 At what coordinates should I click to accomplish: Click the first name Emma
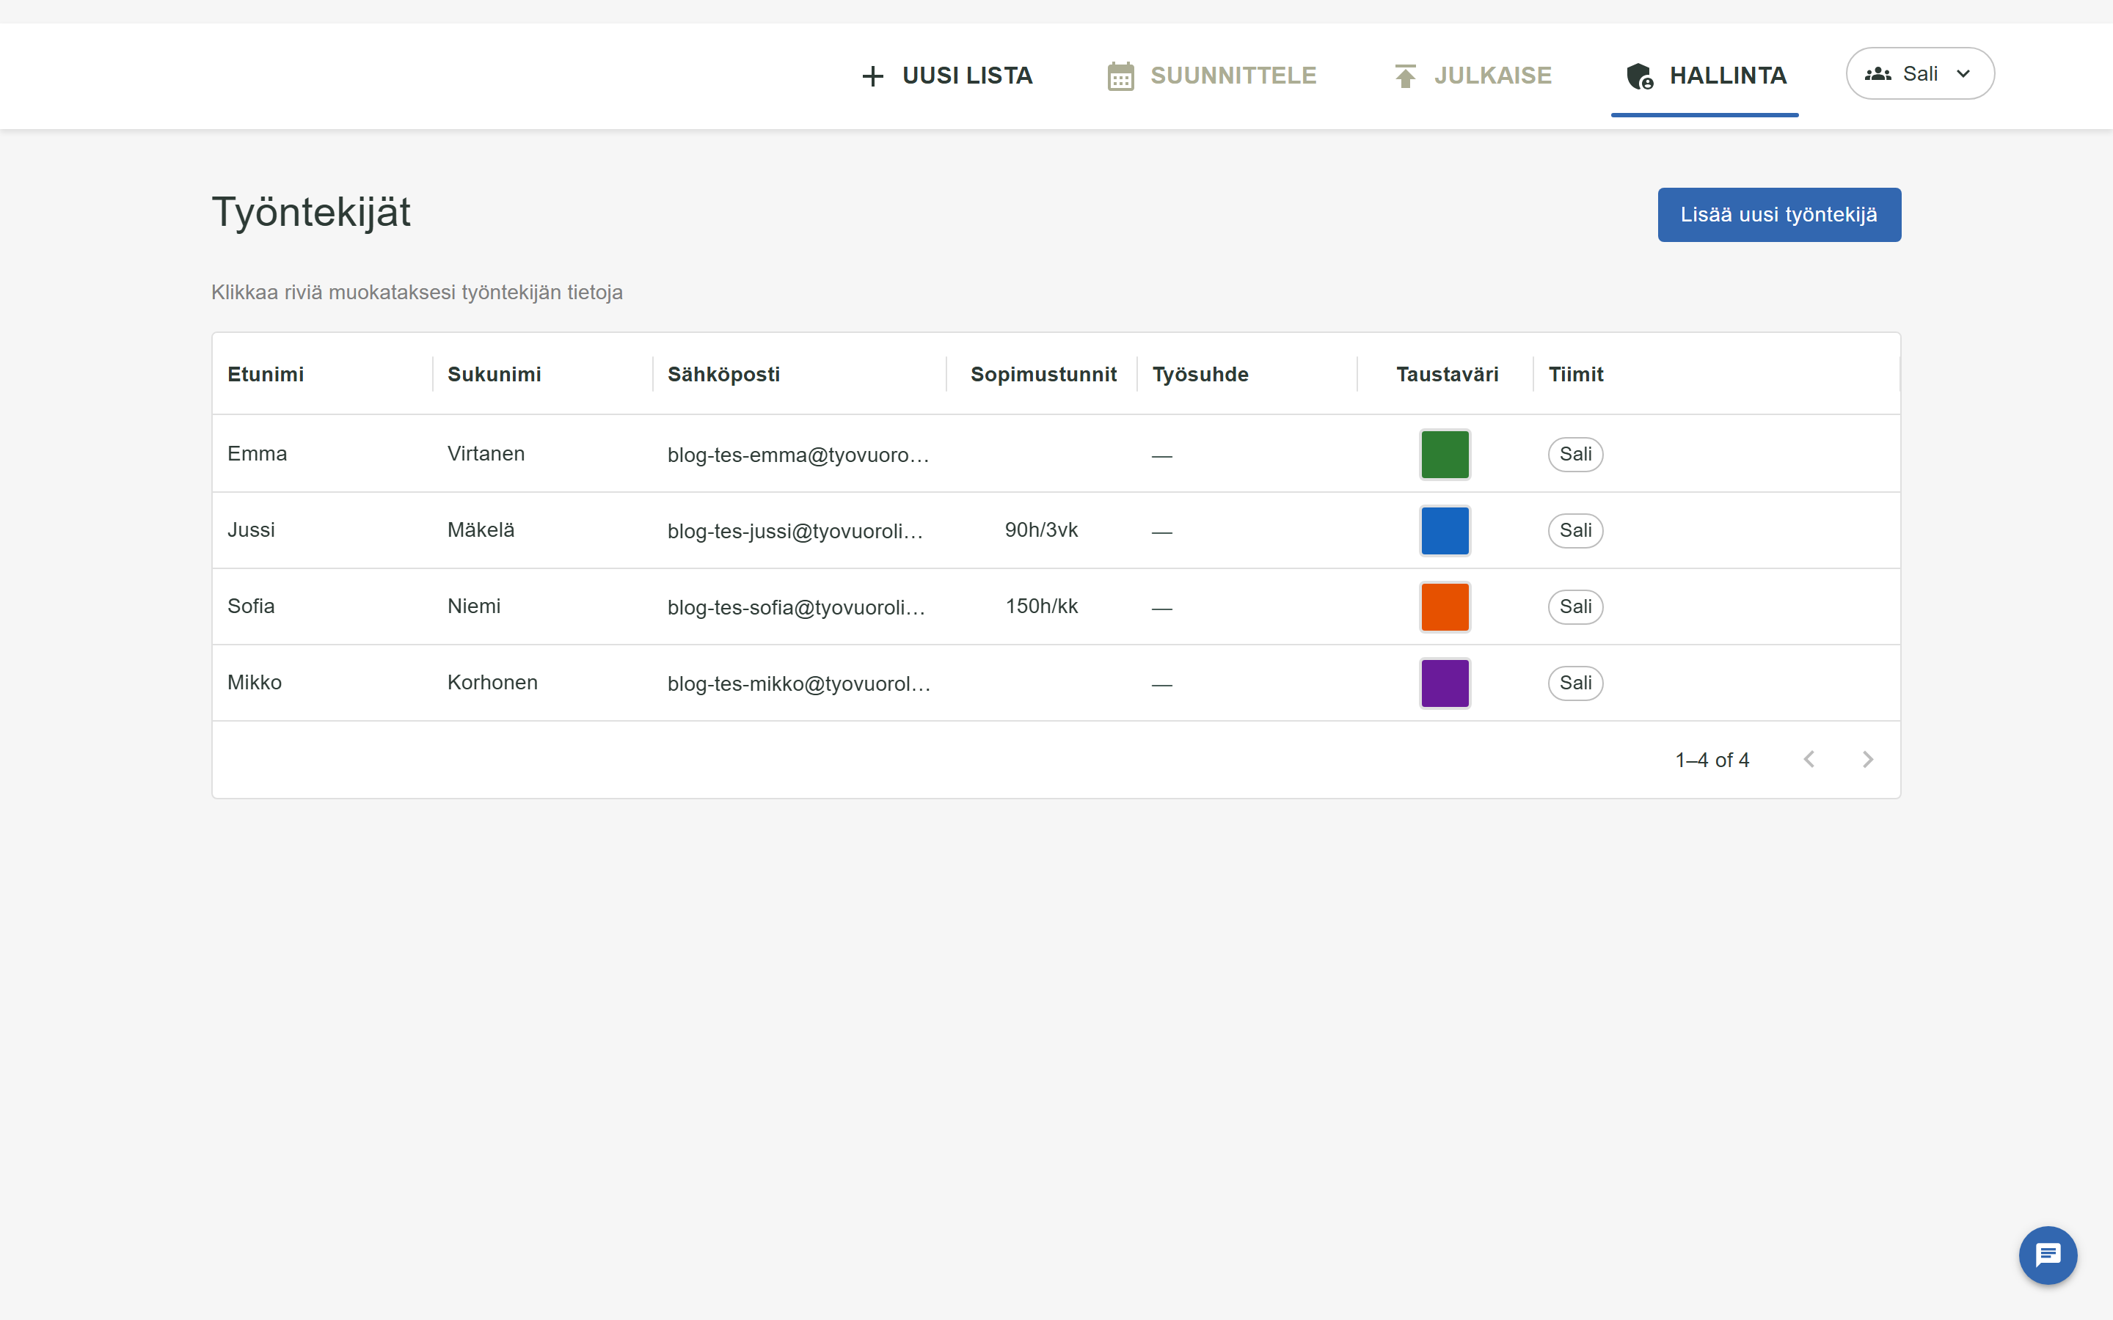257,454
